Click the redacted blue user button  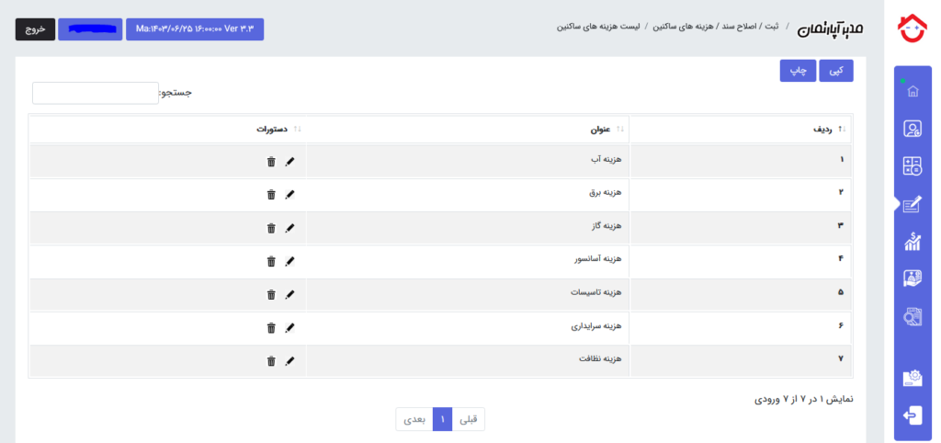(91, 29)
